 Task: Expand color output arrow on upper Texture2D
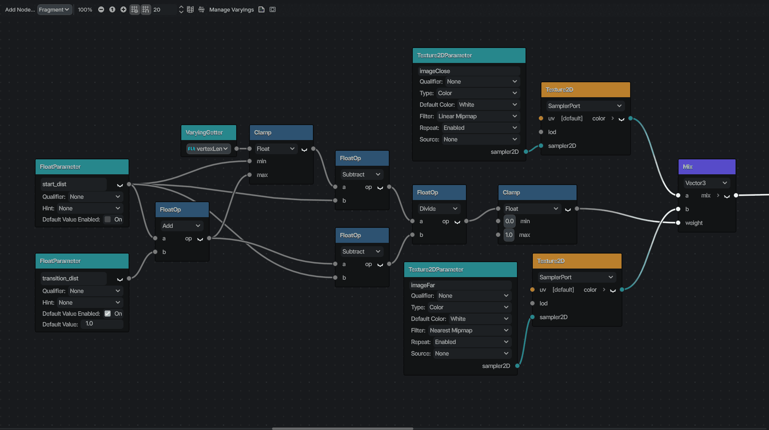pyautogui.click(x=613, y=118)
